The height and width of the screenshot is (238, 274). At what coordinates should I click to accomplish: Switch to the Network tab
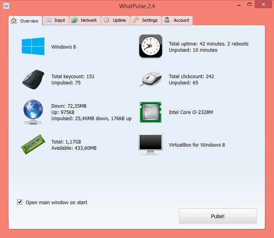click(x=85, y=21)
